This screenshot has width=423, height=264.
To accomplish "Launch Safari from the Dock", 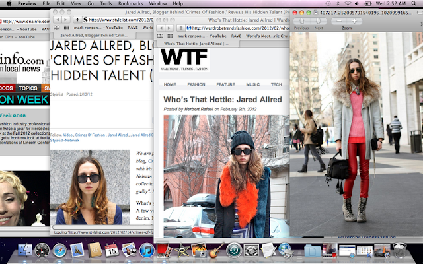I will pyautogui.click(x=59, y=250).
